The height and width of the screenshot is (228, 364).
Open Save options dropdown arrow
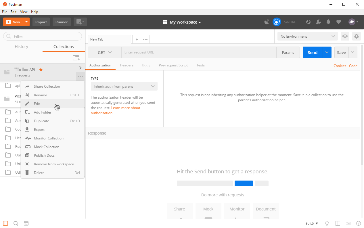[353, 52]
